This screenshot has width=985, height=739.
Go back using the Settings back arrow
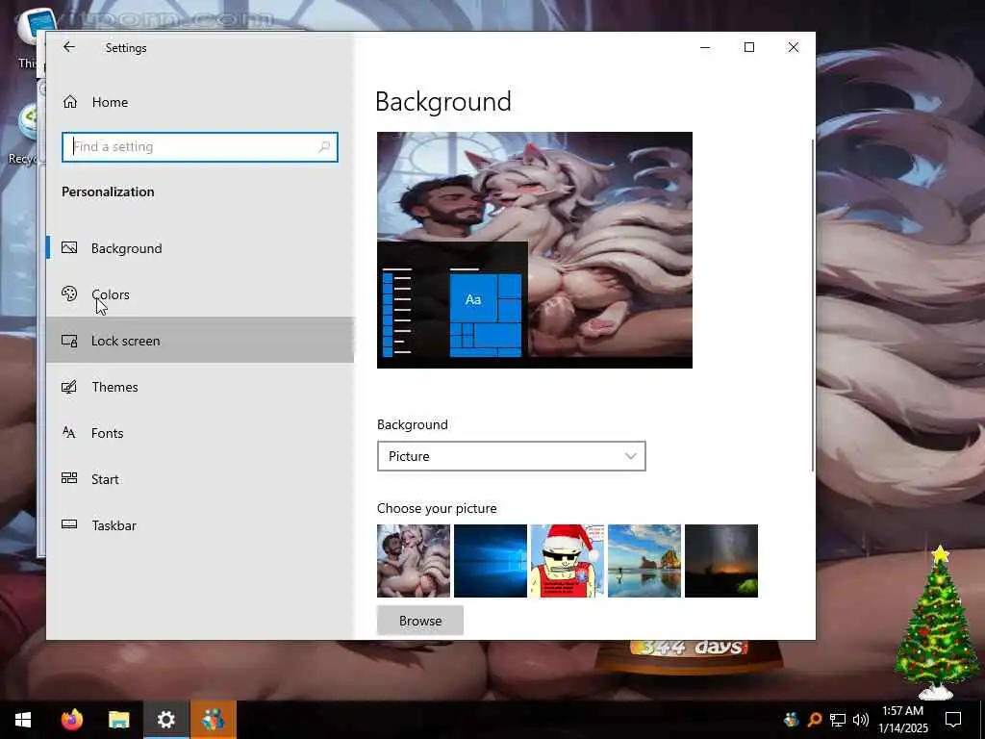click(69, 47)
